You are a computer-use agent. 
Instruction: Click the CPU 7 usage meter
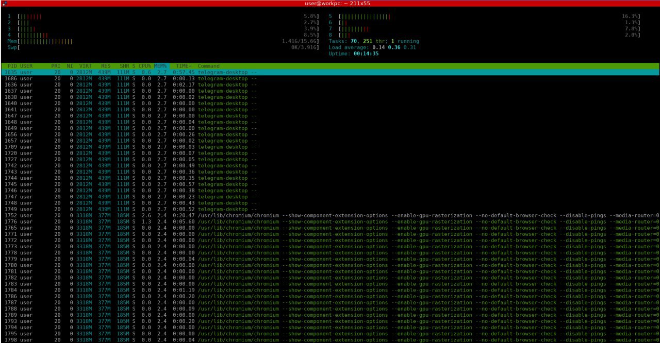point(485,29)
